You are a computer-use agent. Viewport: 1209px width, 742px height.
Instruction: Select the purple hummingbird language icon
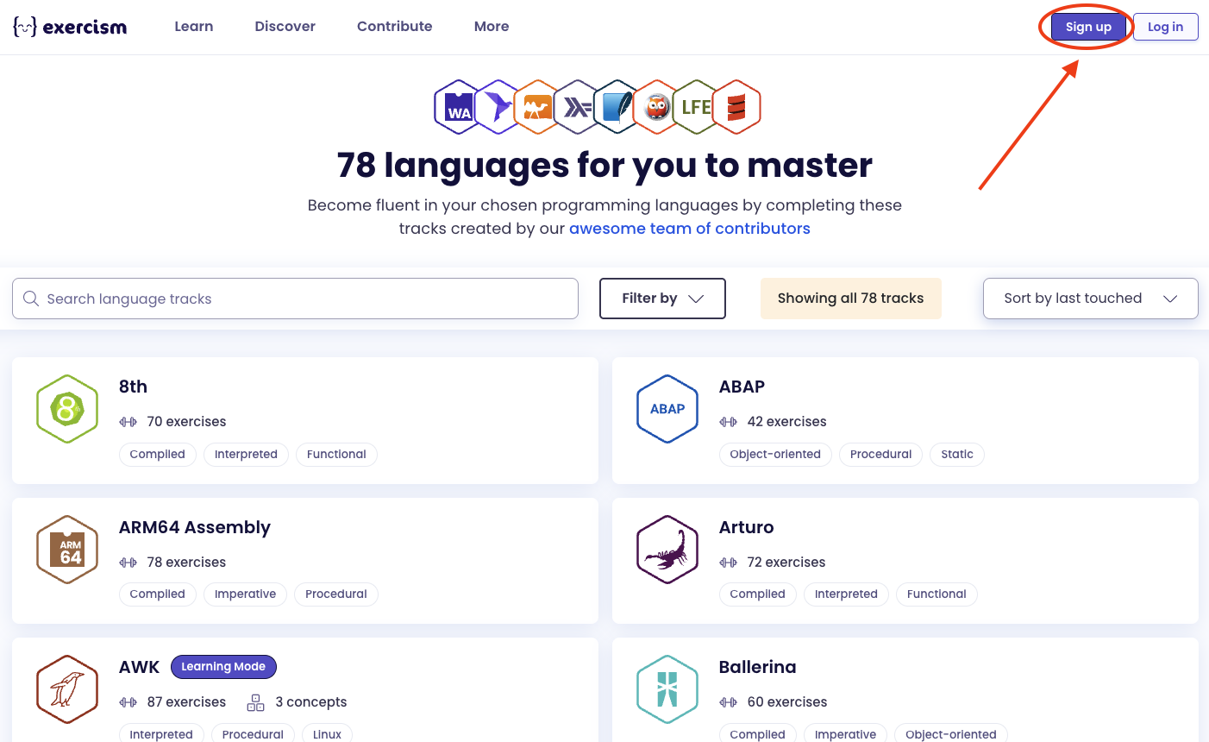pos(497,106)
